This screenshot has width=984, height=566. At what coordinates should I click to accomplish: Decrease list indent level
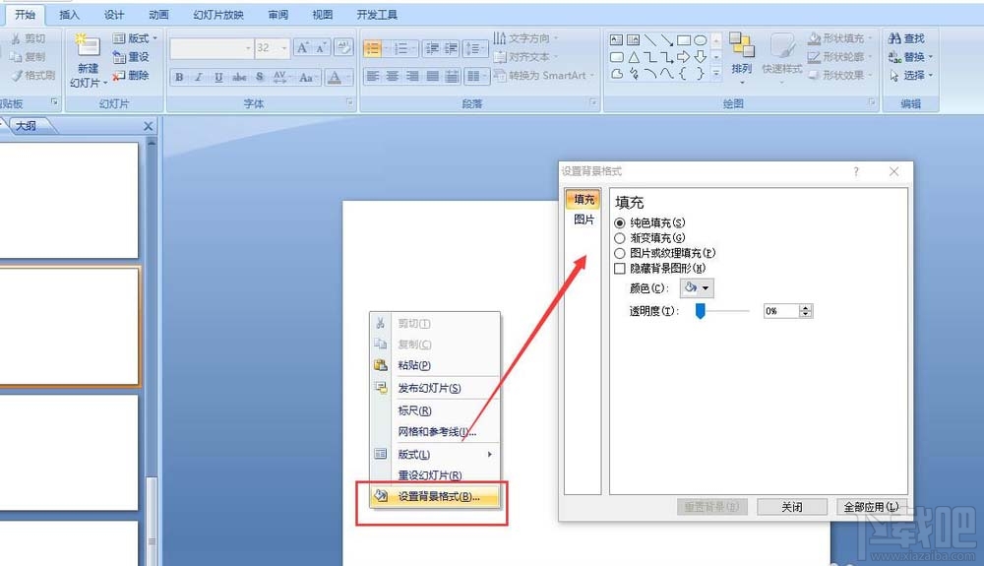click(x=432, y=48)
